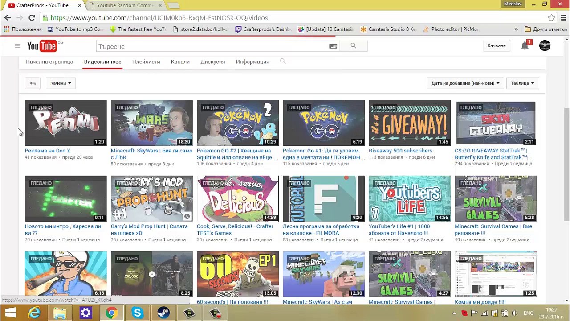Close the CrafterProds - YouTube tab
The width and height of the screenshot is (570, 321).
click(x=80, y=5)
